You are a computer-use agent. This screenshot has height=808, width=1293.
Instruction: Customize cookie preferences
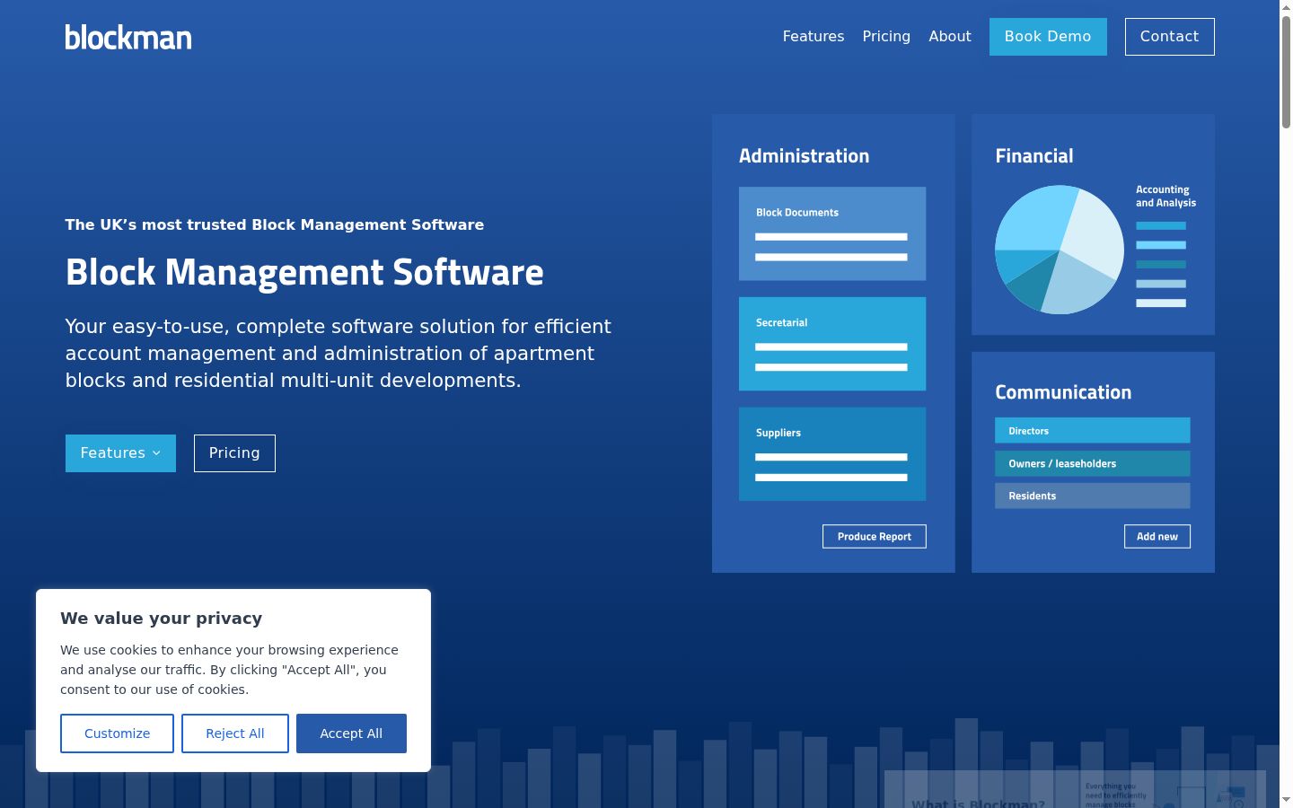[117, 733]
